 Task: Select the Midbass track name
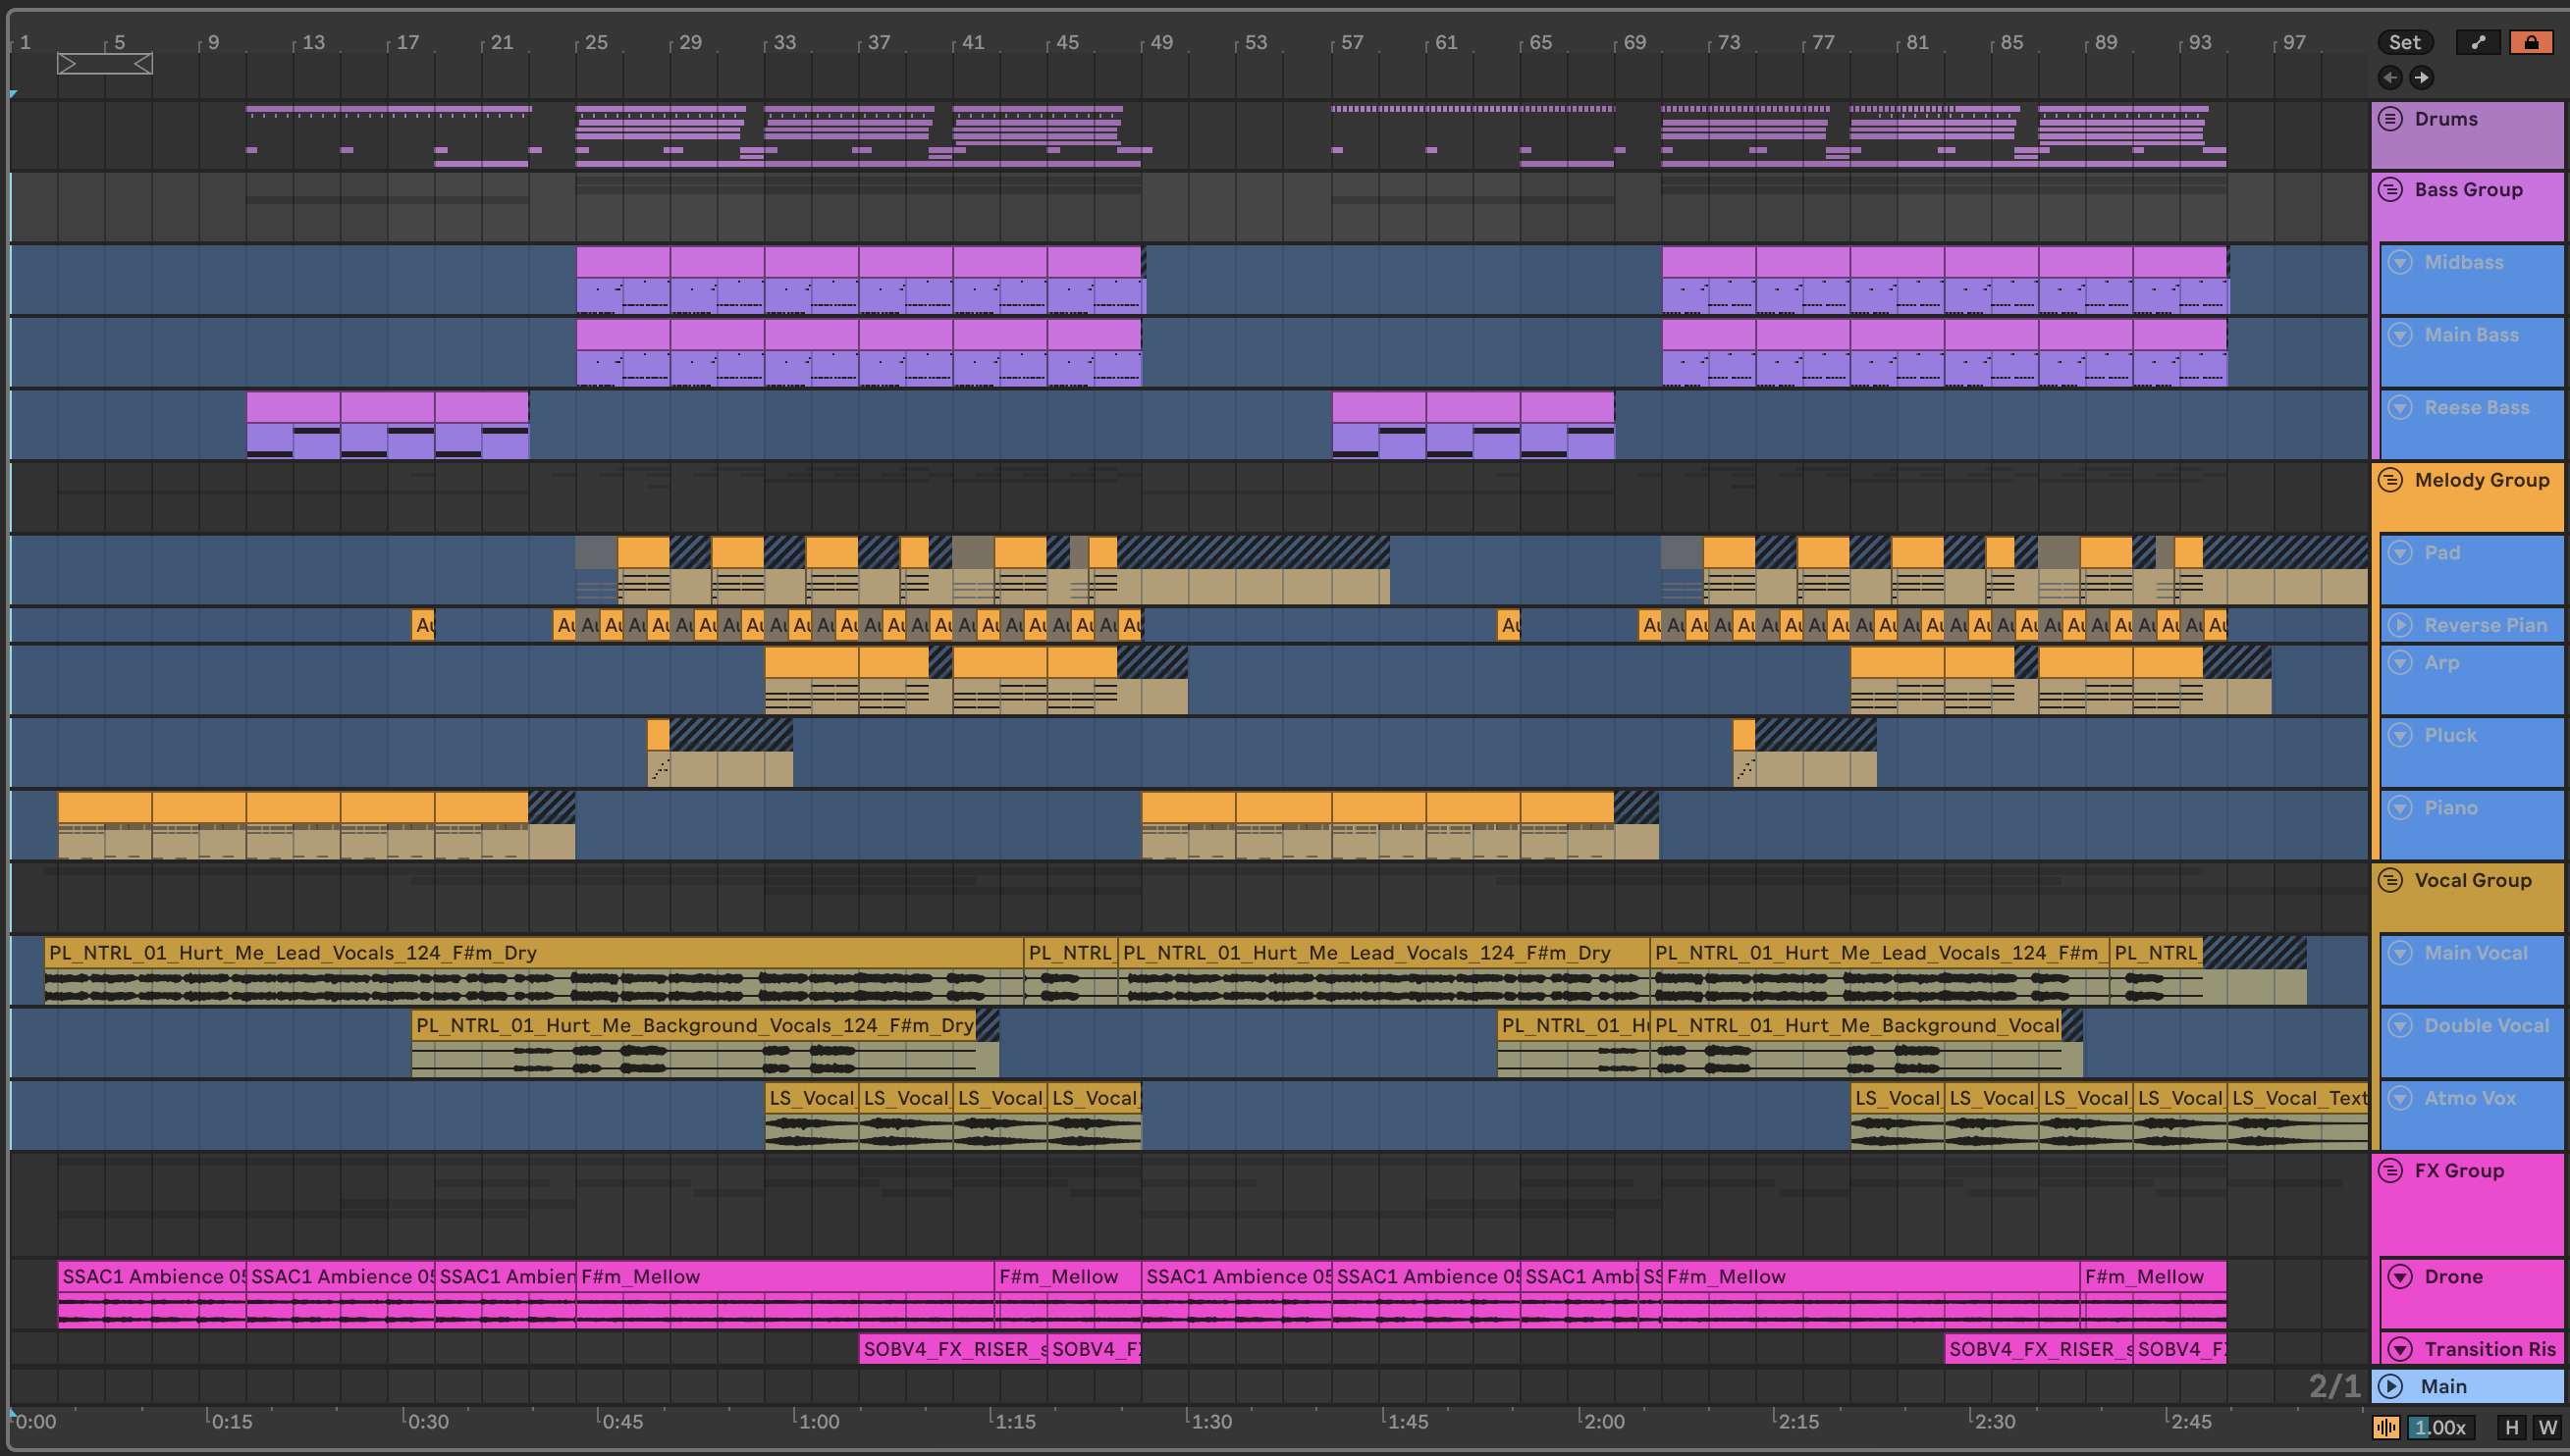tap(2463, 262)
